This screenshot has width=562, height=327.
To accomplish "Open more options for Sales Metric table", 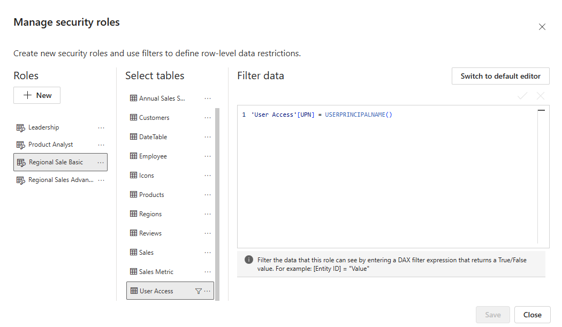I will (x=208, y=272).
